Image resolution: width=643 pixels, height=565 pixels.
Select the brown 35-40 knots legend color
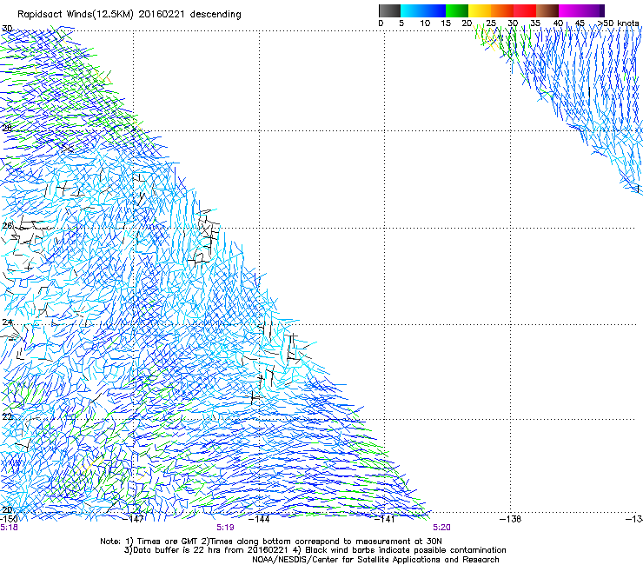pos(547,10)
